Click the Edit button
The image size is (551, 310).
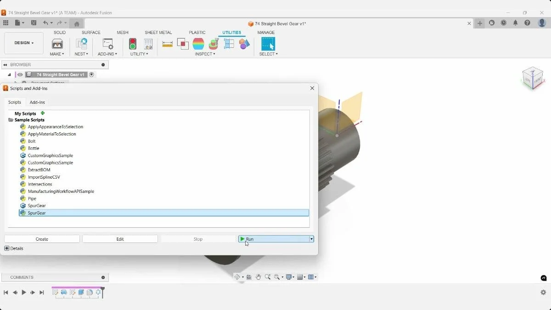[120, 239]
